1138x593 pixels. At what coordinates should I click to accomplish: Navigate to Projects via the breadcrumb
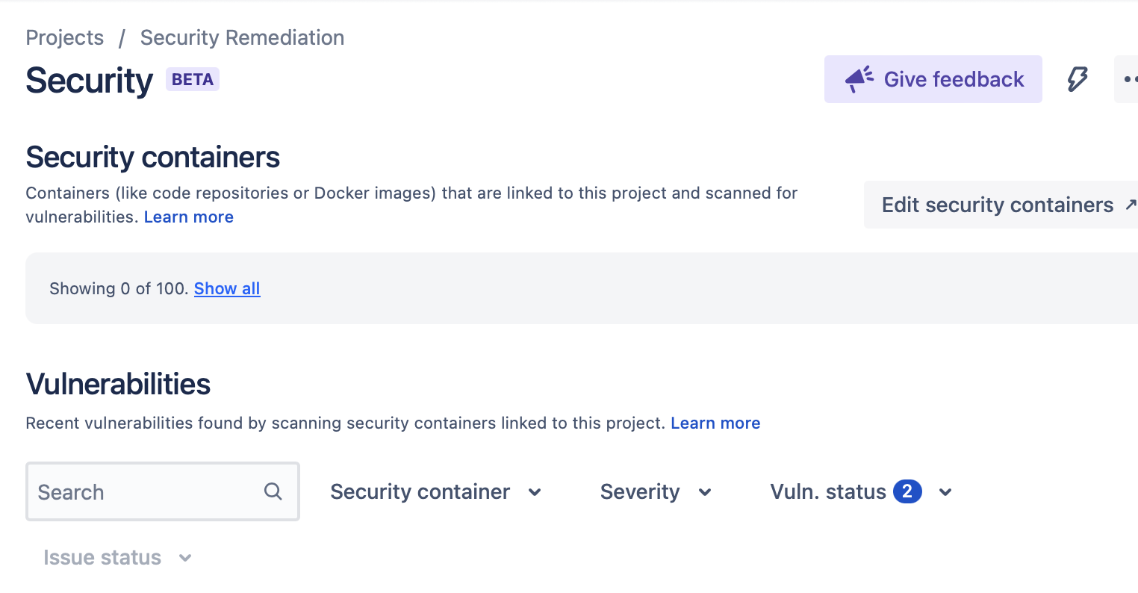(x=64, y=37)
